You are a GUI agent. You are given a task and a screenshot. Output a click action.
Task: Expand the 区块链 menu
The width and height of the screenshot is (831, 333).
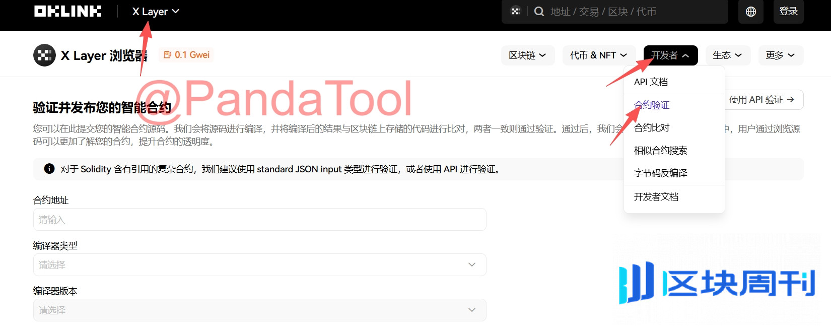point(527,55)
